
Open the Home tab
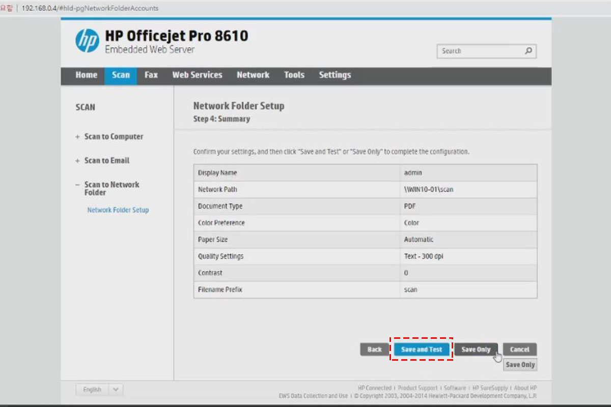coord(86,75)
